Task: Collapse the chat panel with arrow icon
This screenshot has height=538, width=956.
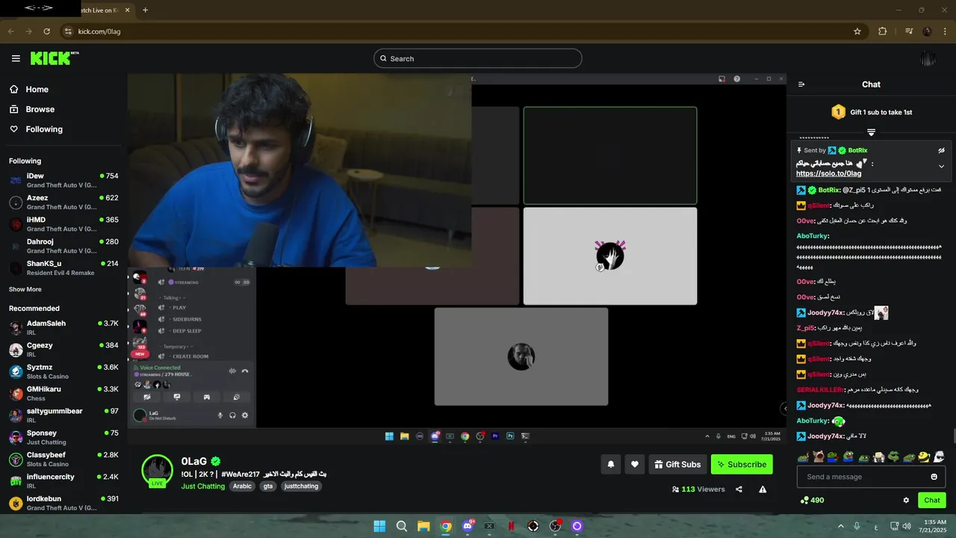Action: tap(801, 84)
